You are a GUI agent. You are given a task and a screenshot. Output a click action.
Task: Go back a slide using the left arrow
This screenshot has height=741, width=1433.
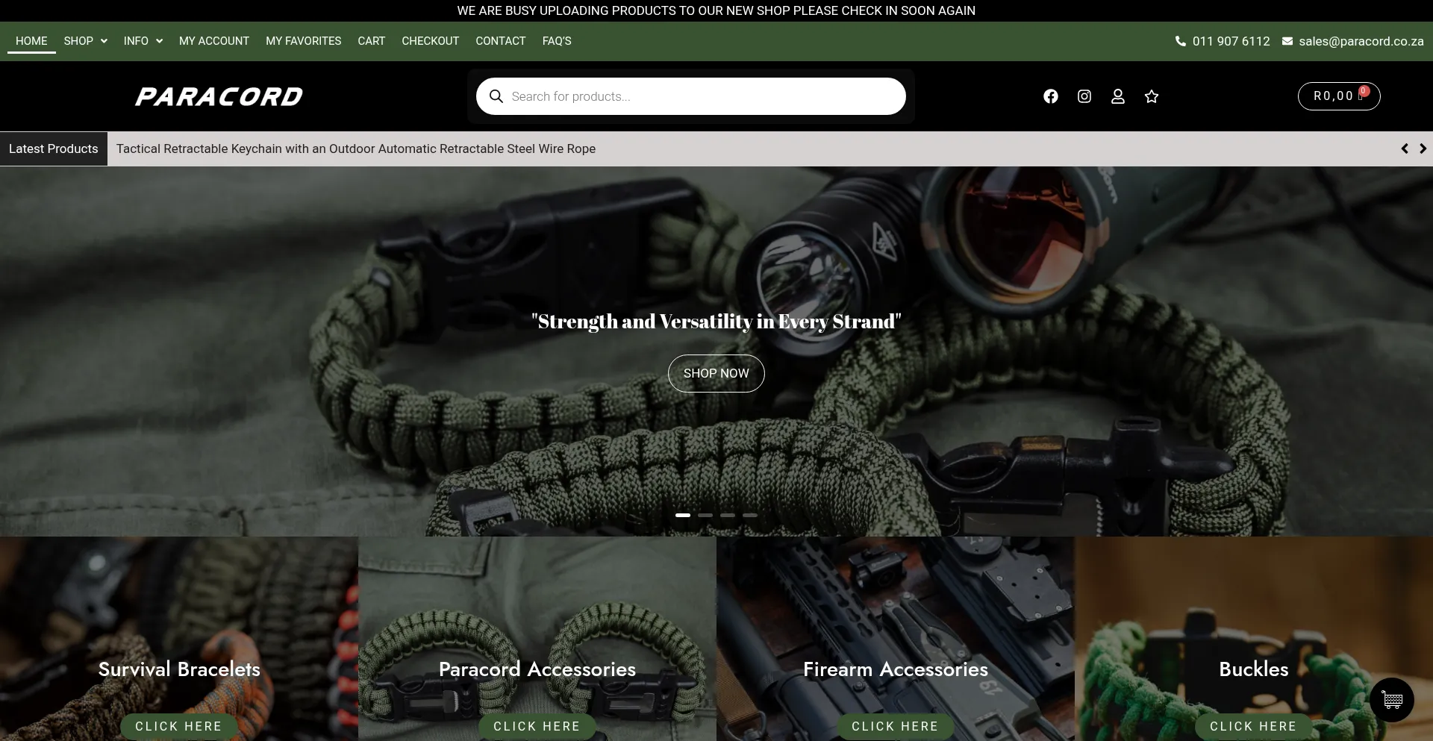tap(1405, 148)
